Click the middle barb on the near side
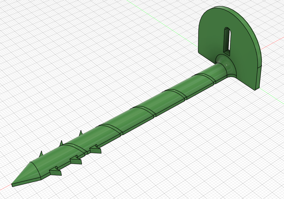This screenshot has height=199, width=284. pos(76,161)
